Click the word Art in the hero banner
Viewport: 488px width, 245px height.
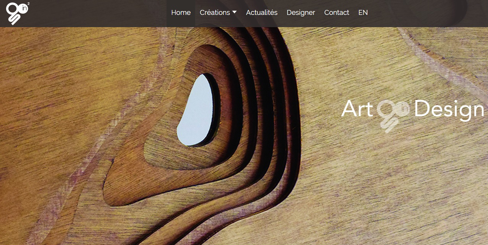[357, 109]
